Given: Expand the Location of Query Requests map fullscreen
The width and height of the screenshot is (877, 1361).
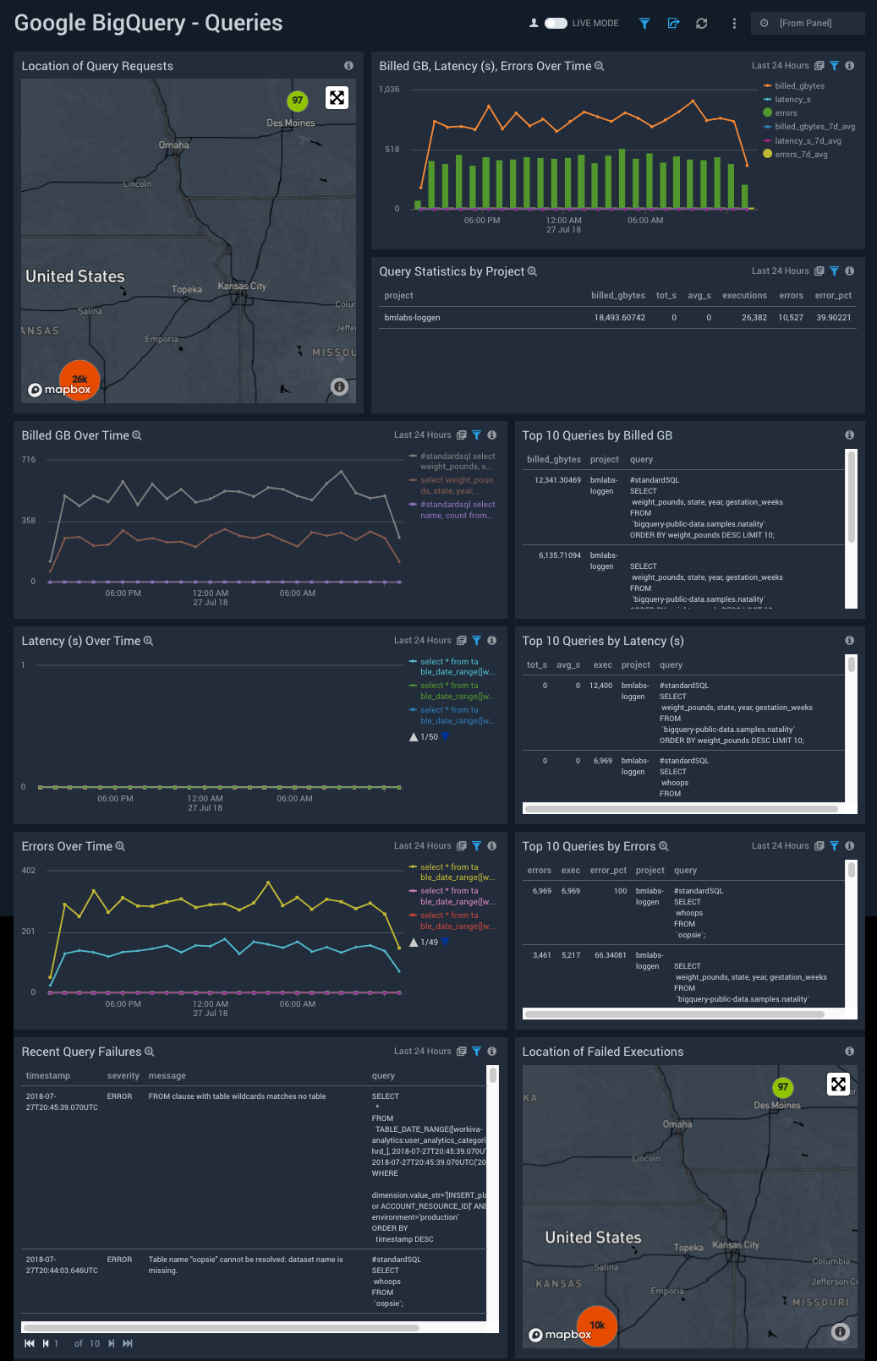Looking at the screenshot, I should coord(337,98).
